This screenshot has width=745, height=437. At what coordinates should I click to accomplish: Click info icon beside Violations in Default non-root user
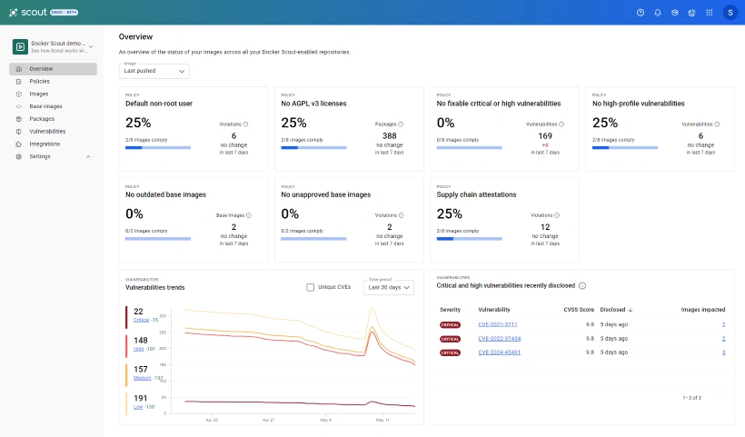click(245, 124)
